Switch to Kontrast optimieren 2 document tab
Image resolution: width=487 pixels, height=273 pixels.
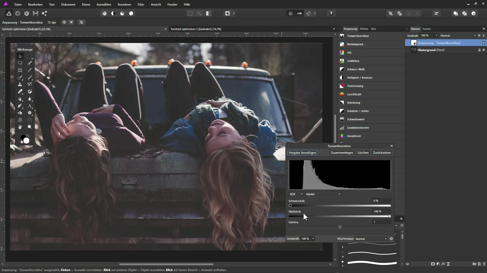tap(196, 29)
